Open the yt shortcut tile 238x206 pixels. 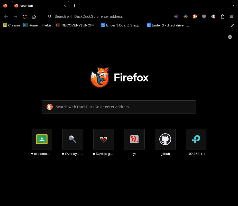click(x=134, y=139)
